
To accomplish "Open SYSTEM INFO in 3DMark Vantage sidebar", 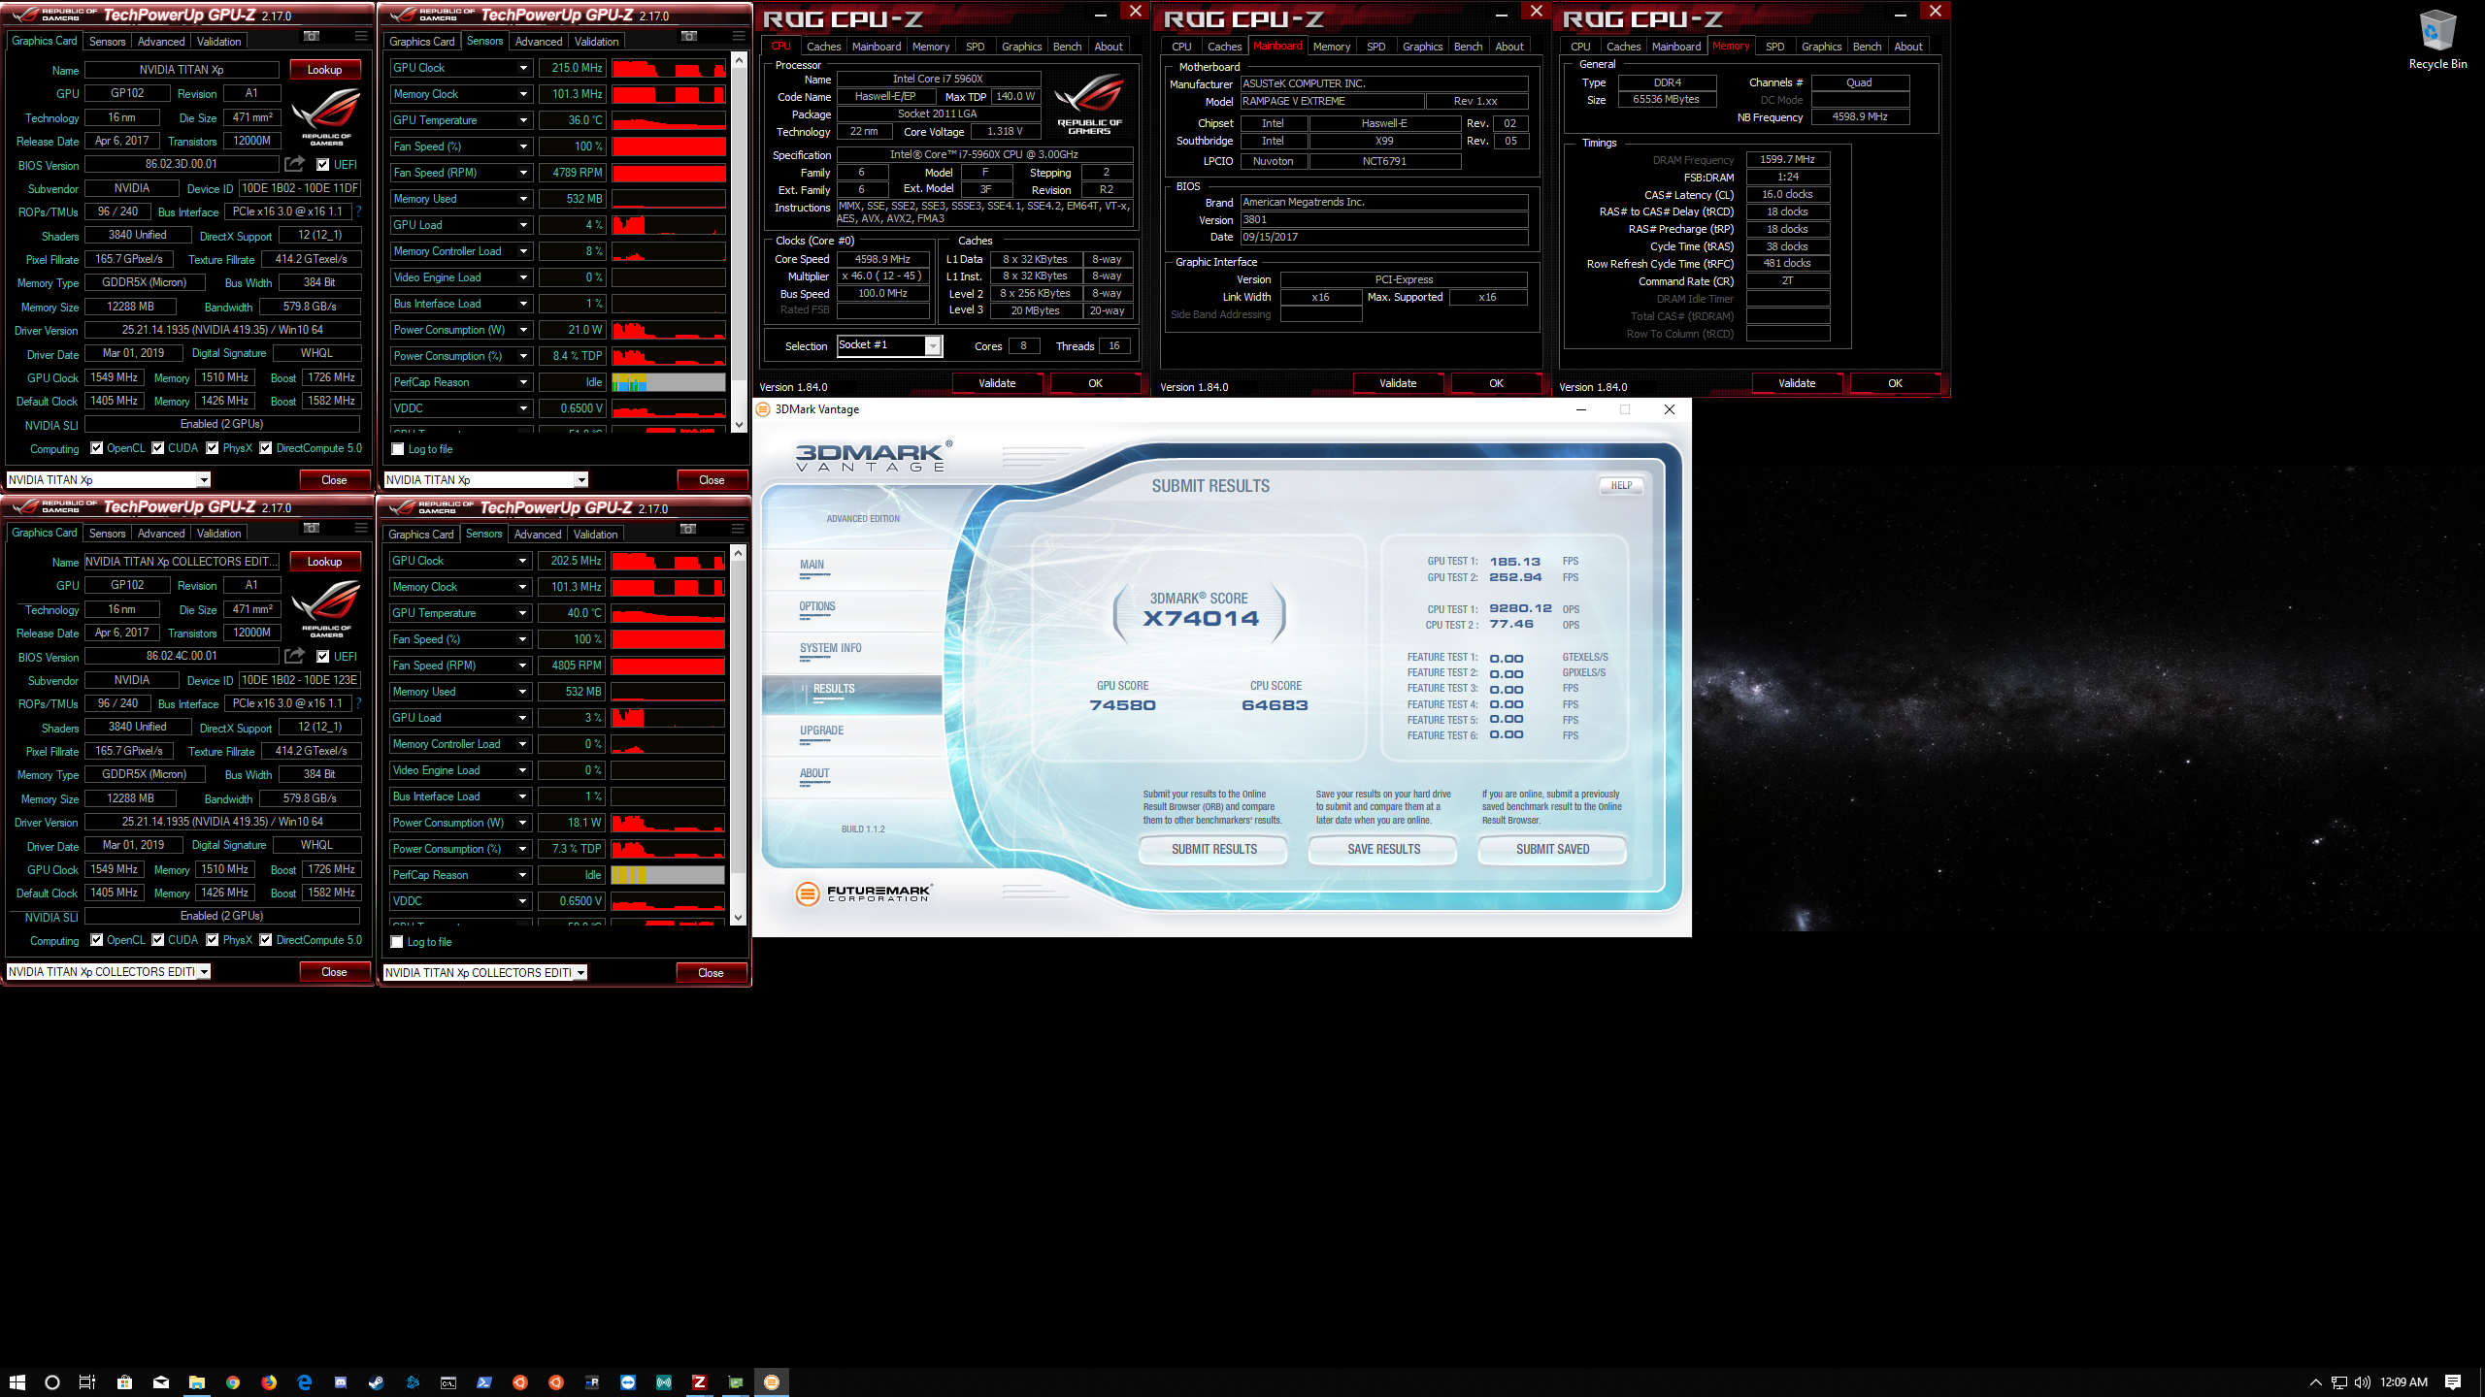I will point(831,648).
